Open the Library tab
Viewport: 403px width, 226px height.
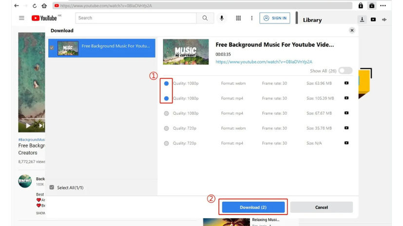pyautogui.click(x=312, y=20)
